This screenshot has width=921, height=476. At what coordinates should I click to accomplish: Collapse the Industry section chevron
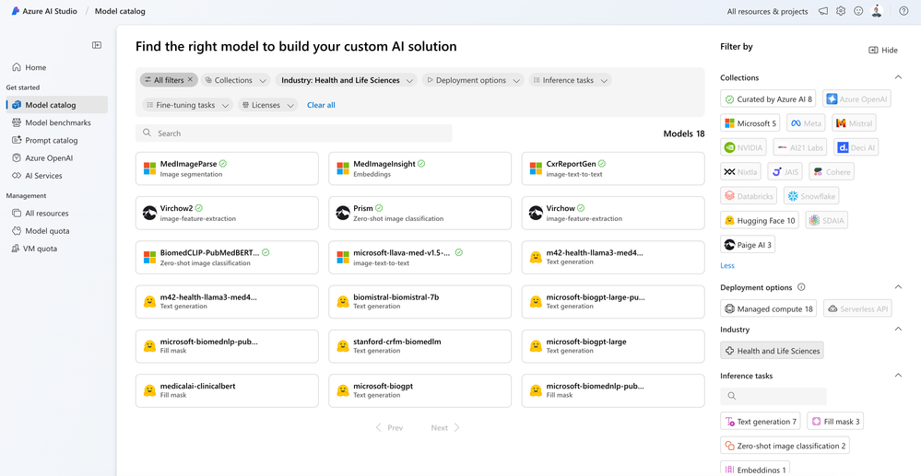coord(898,330)
